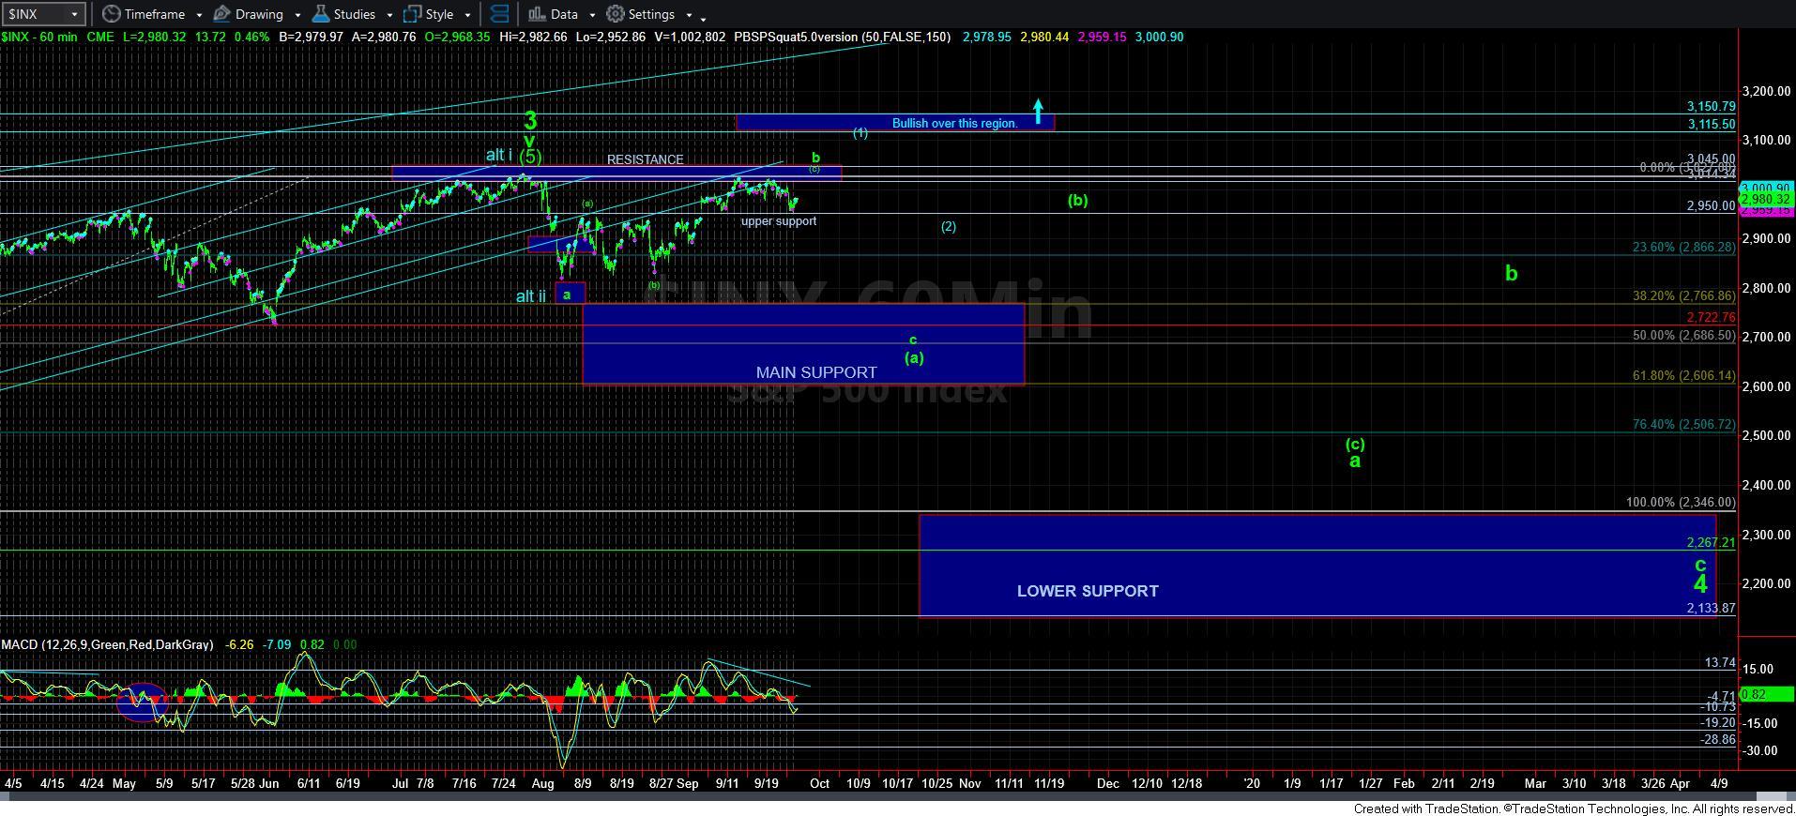Select the red 2,722.76 level label
1796x816 pixels.
point(1711,318)
